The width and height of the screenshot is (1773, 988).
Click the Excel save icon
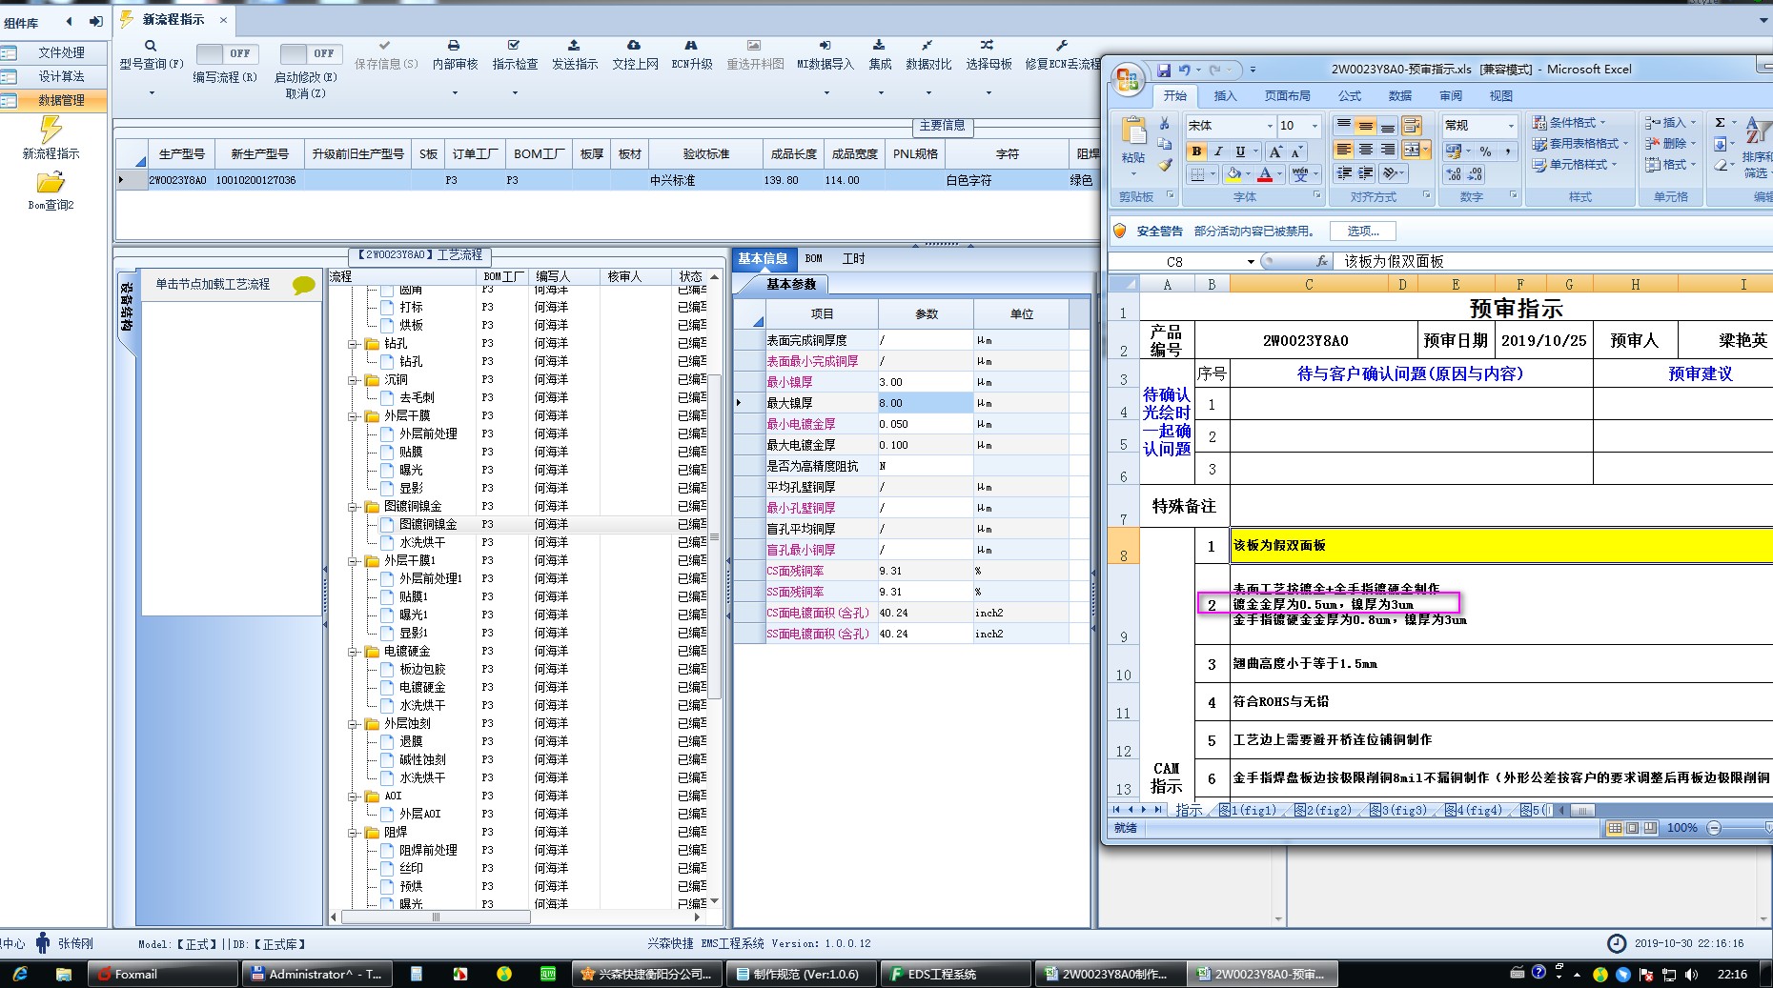click(x=1164, y=70)
